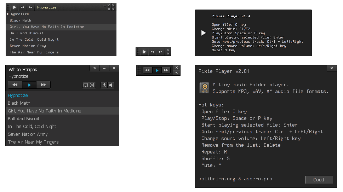The image size is (343, 192).
Task: Click the Hot keys: heading in about dialog
Action: tap(211, 105)
